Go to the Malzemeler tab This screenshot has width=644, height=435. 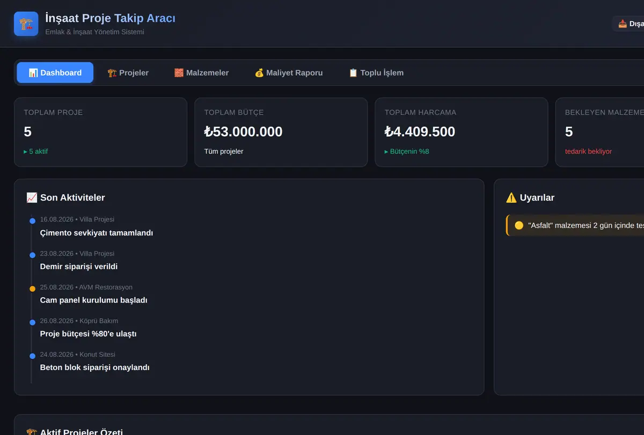[x=201, y=72]
